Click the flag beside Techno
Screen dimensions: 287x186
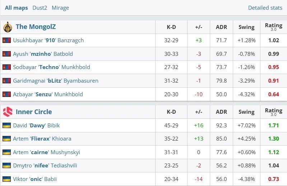(6, 67)
